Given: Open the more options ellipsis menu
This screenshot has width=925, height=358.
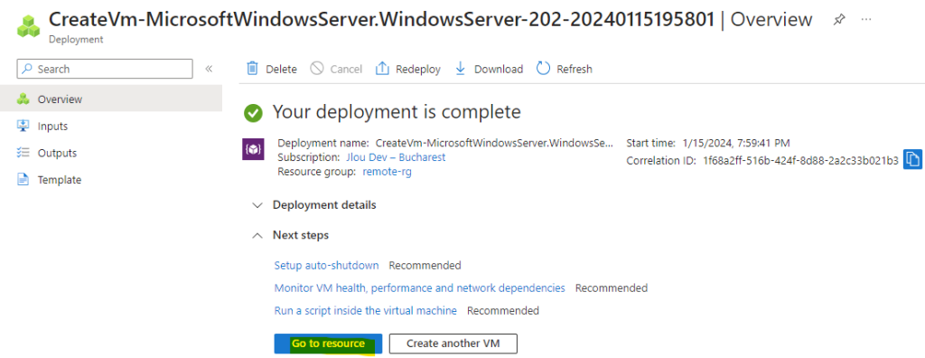Looking at the screenshot, I should (866, 20).
